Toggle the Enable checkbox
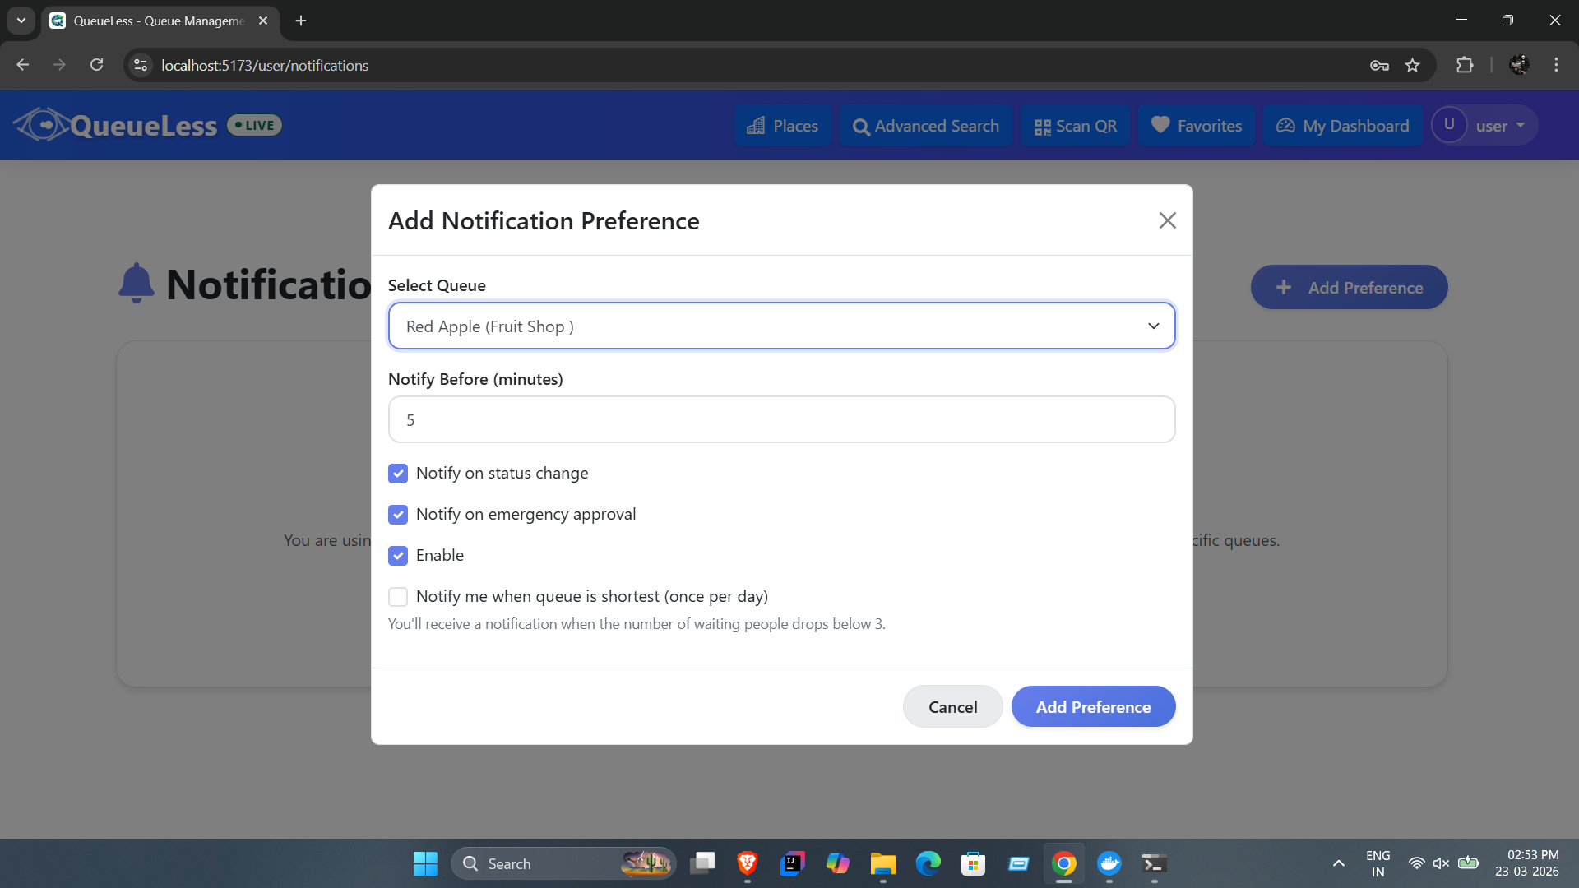Viewport: 1579px width, 888px height. (x=398, y=556)
